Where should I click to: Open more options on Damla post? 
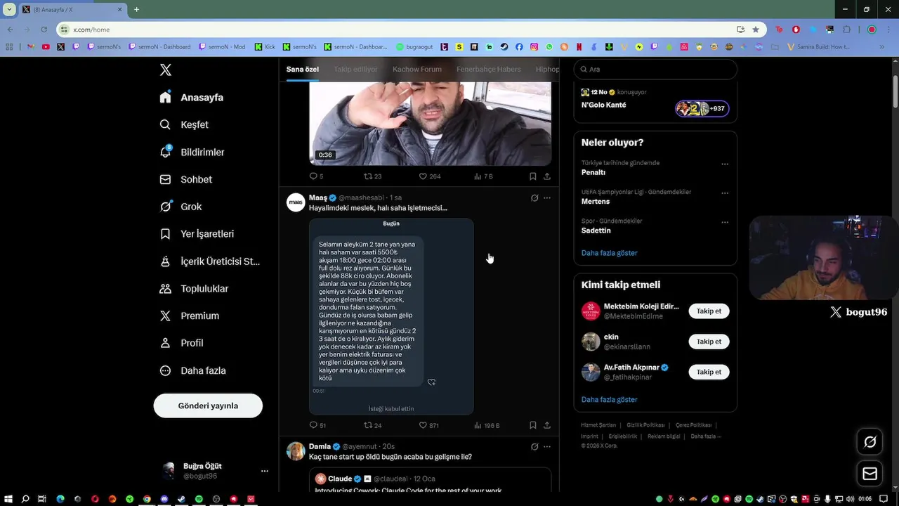[547, 446]
